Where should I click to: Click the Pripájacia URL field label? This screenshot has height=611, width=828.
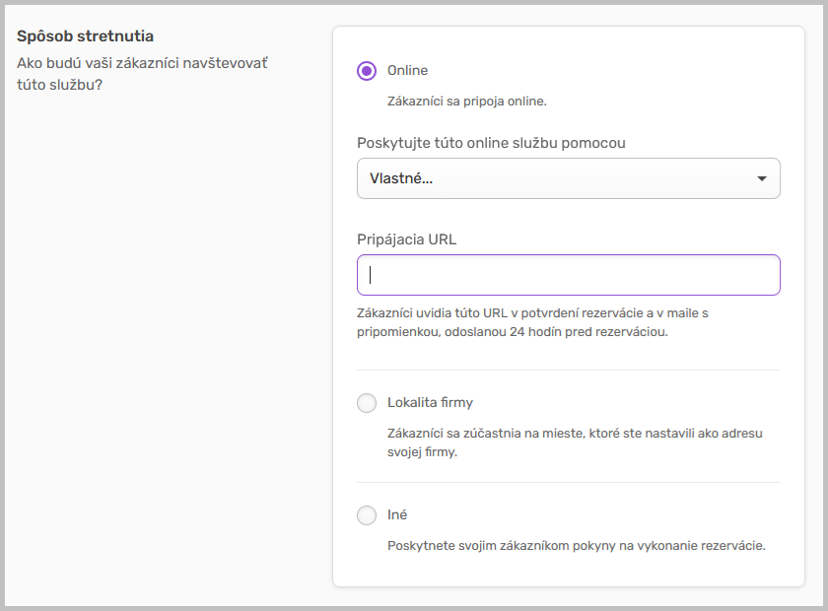(406, 239)
